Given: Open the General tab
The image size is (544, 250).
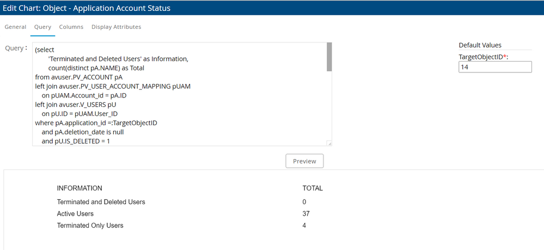Looking at the screenshot, I should coord(15,27).
